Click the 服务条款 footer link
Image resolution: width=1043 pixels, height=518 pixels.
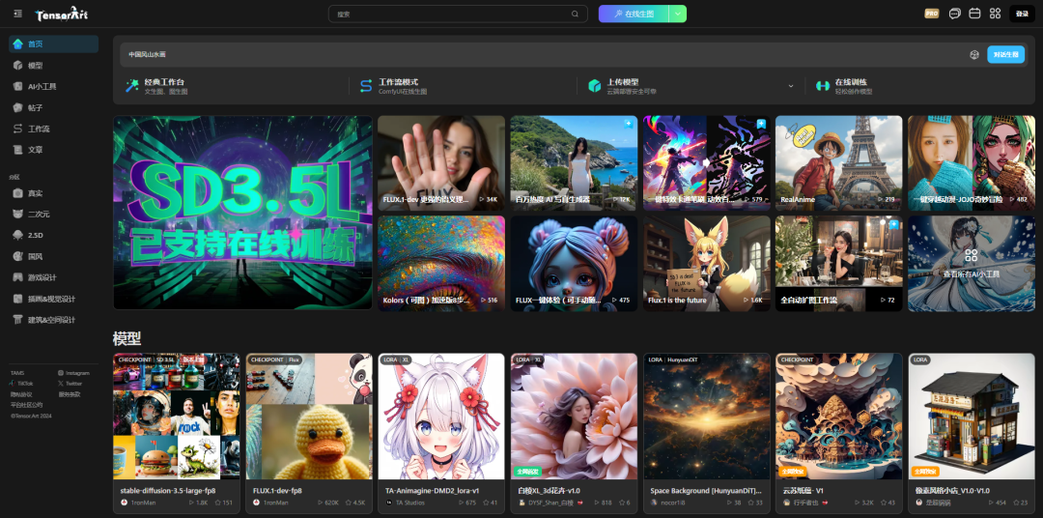point(69,394)
